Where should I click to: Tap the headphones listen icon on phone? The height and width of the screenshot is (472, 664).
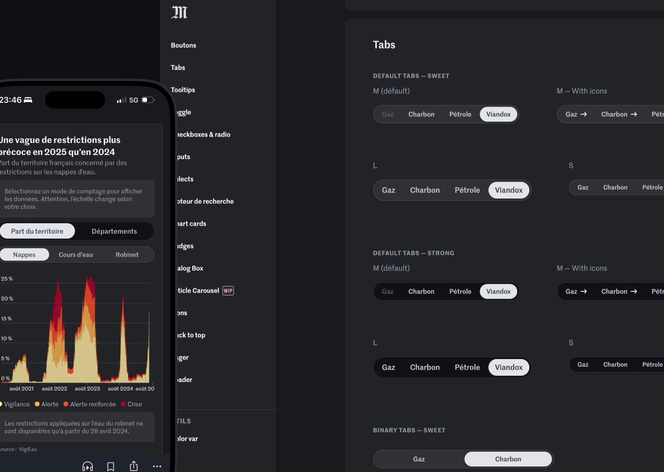(x=88, y=466)
